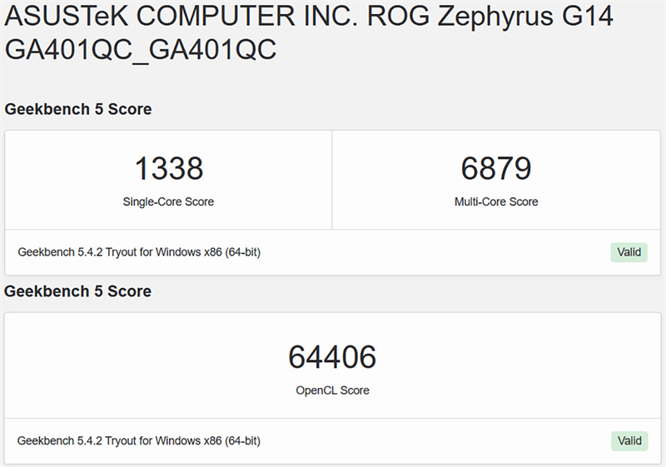Image resolution: width=666 pixels, height=467 pixels.
Task: Select the Single-Core Score label
Action: click(x=168, y=201)
